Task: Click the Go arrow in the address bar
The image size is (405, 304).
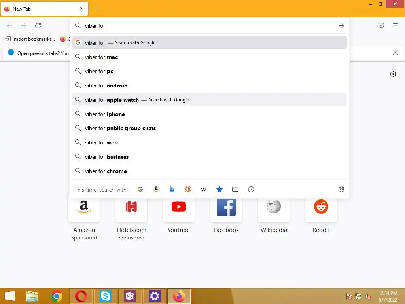Action: pyautogui.click(x=341, y=26)
